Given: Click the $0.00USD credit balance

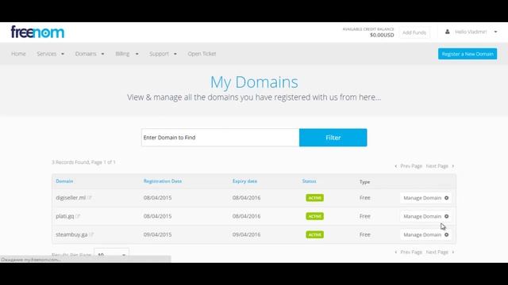Looking at the screenshot, I should click(x=382, y=35).
